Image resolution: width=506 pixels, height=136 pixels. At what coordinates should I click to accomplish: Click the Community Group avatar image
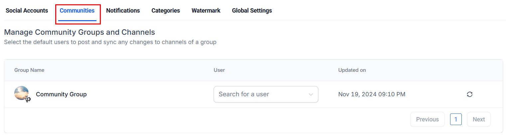pyautogui.click(x=21, y=93)
